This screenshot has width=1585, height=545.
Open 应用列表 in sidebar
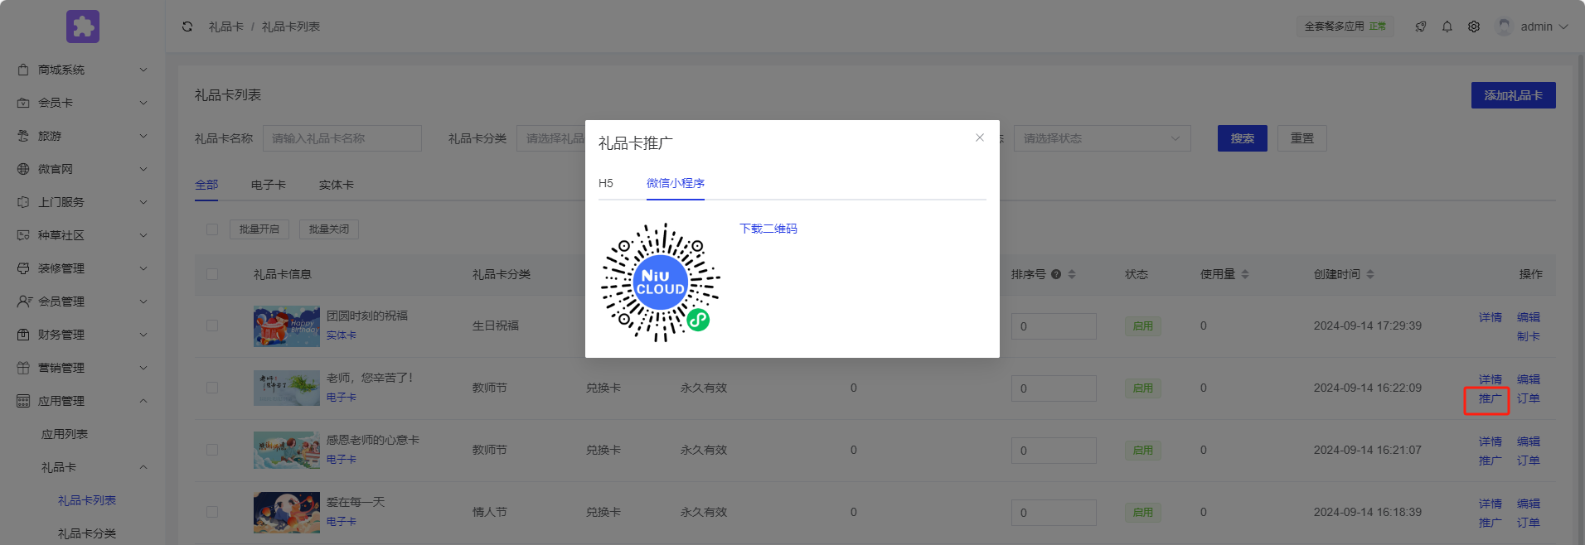(x=65, y=434)
